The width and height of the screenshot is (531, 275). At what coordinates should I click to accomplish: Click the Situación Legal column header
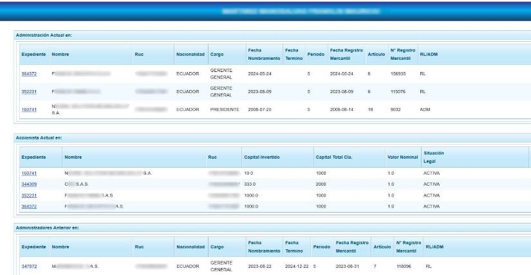click(x=434, y=156)
